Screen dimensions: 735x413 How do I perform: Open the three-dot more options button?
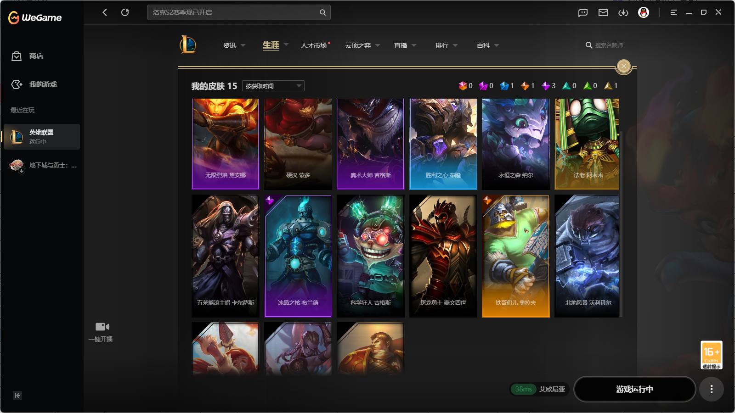(712, 389)
